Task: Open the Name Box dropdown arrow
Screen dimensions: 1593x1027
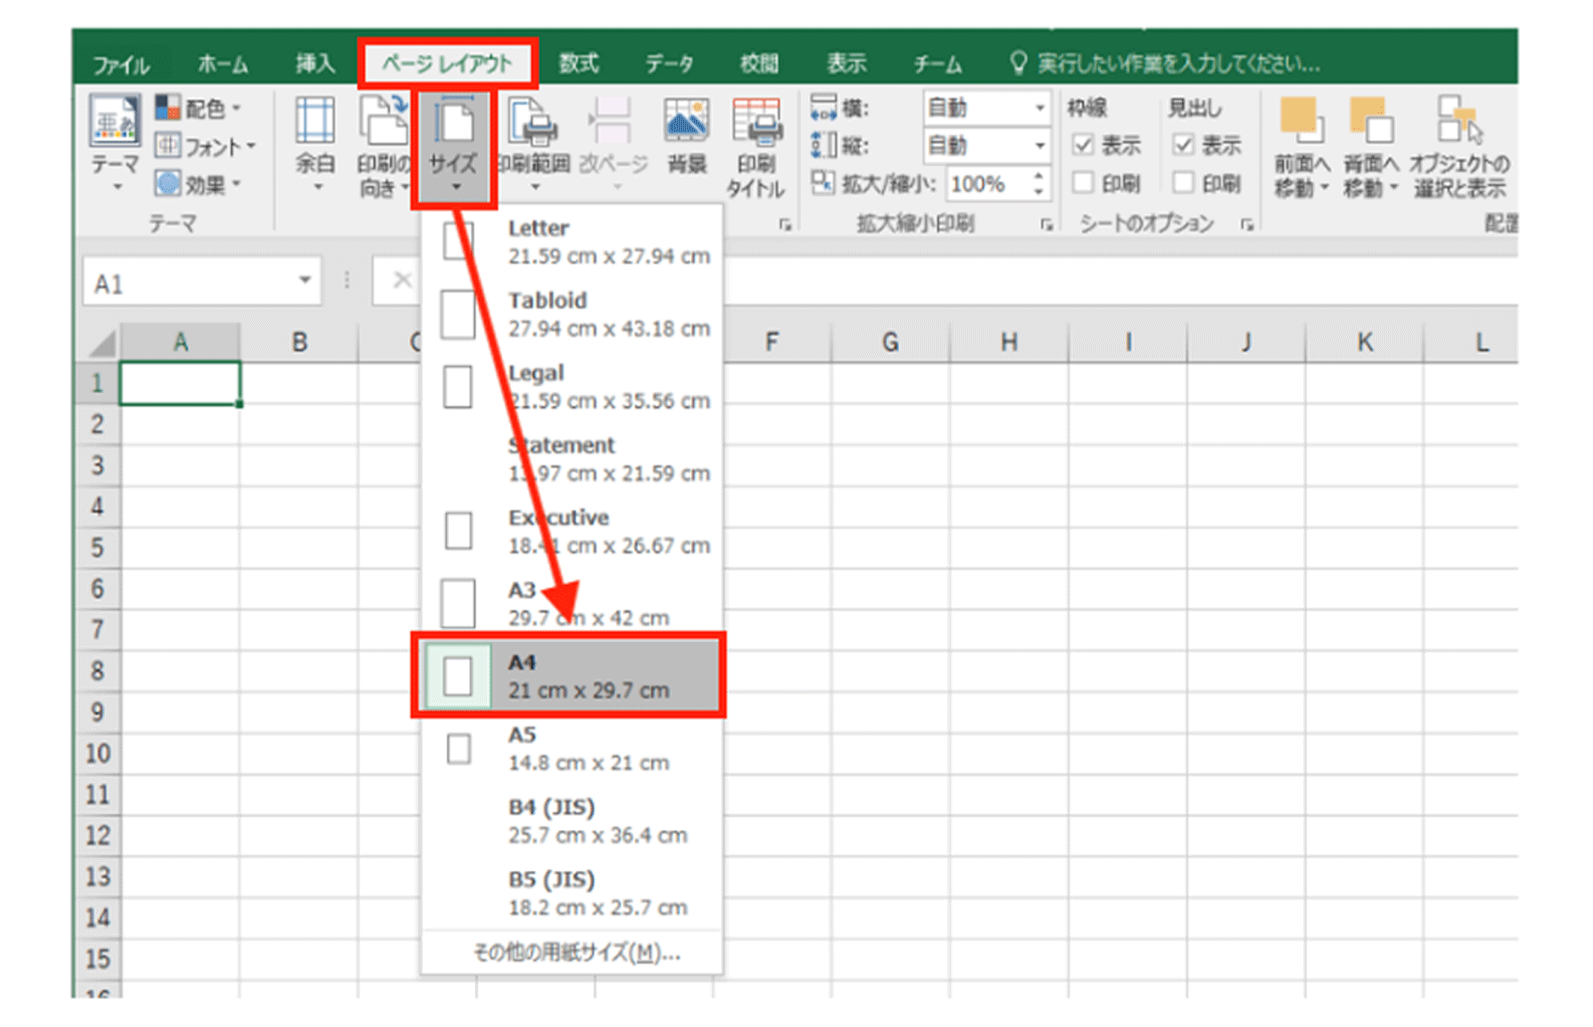Action: coord(305,282)
